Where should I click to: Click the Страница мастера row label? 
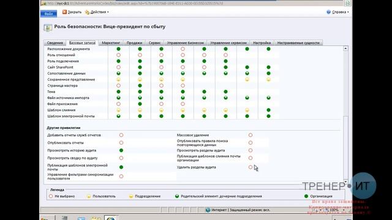point(62,86)
